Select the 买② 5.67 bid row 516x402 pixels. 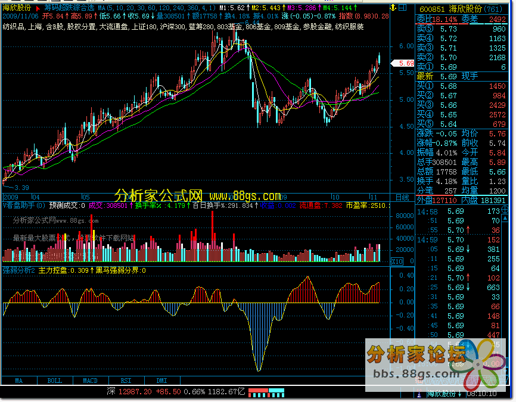tap(461, 96)
